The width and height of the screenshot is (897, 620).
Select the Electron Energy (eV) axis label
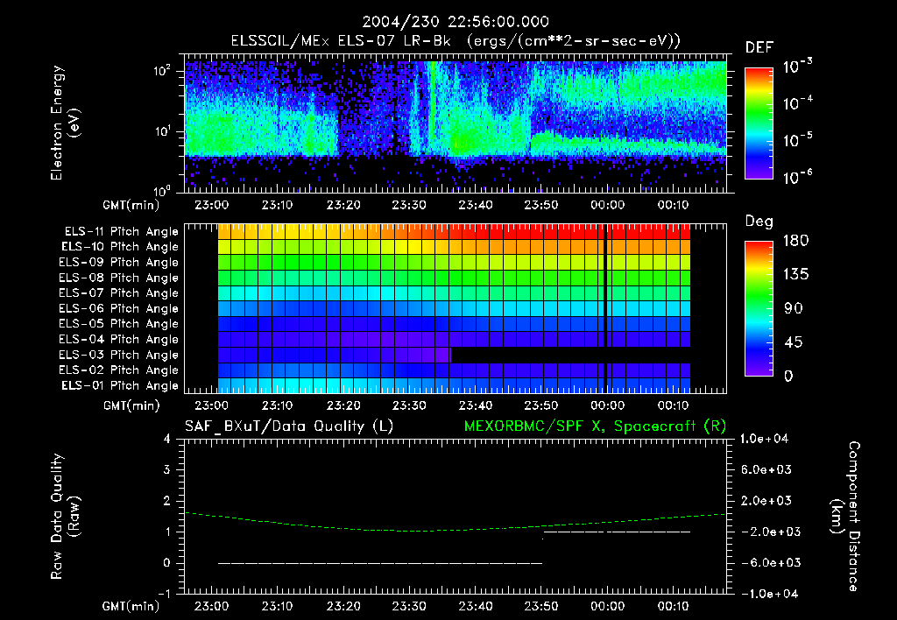click(x=64, y=123)
